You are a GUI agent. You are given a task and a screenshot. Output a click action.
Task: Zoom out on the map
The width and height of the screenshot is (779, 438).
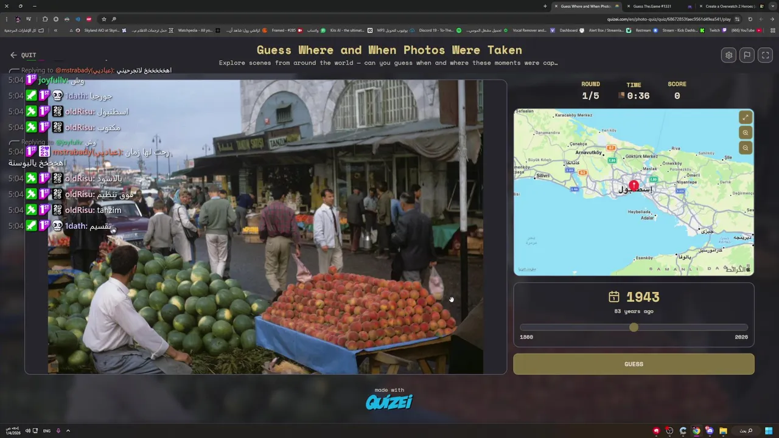coord(746,148)
